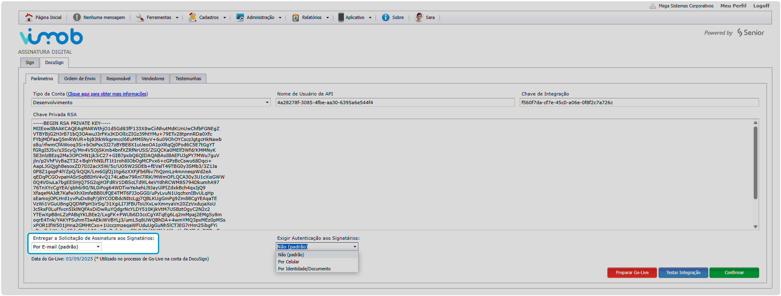Expand the Ferramentas menu arrow
Image resolution: width=781 pixels, height=296 pixels.
177,18
